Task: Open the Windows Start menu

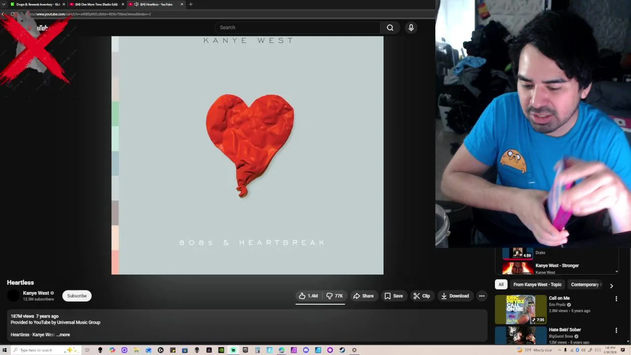Action: coord(4,350)
